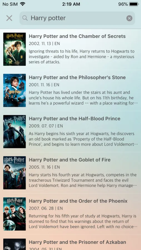
Task: Open Chamber of Secrets poster thumbnail
Action: coord(14,49)
